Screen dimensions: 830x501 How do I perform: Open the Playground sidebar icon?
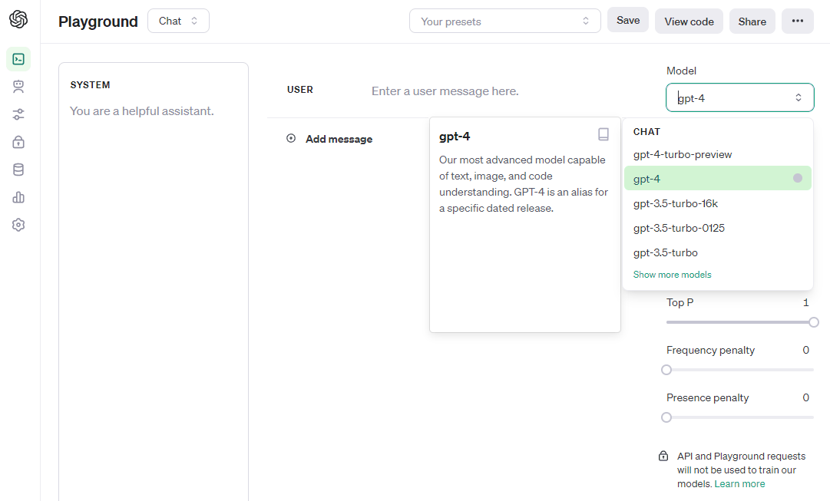pos(18,59)
